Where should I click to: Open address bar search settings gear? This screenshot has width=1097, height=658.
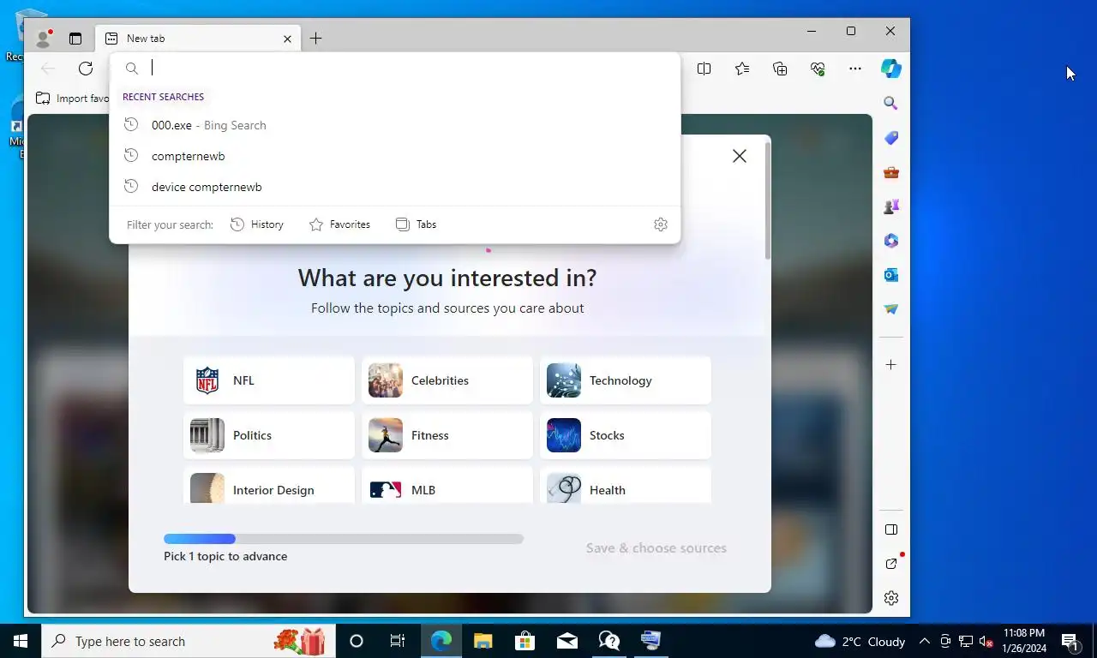pos(661,224)
